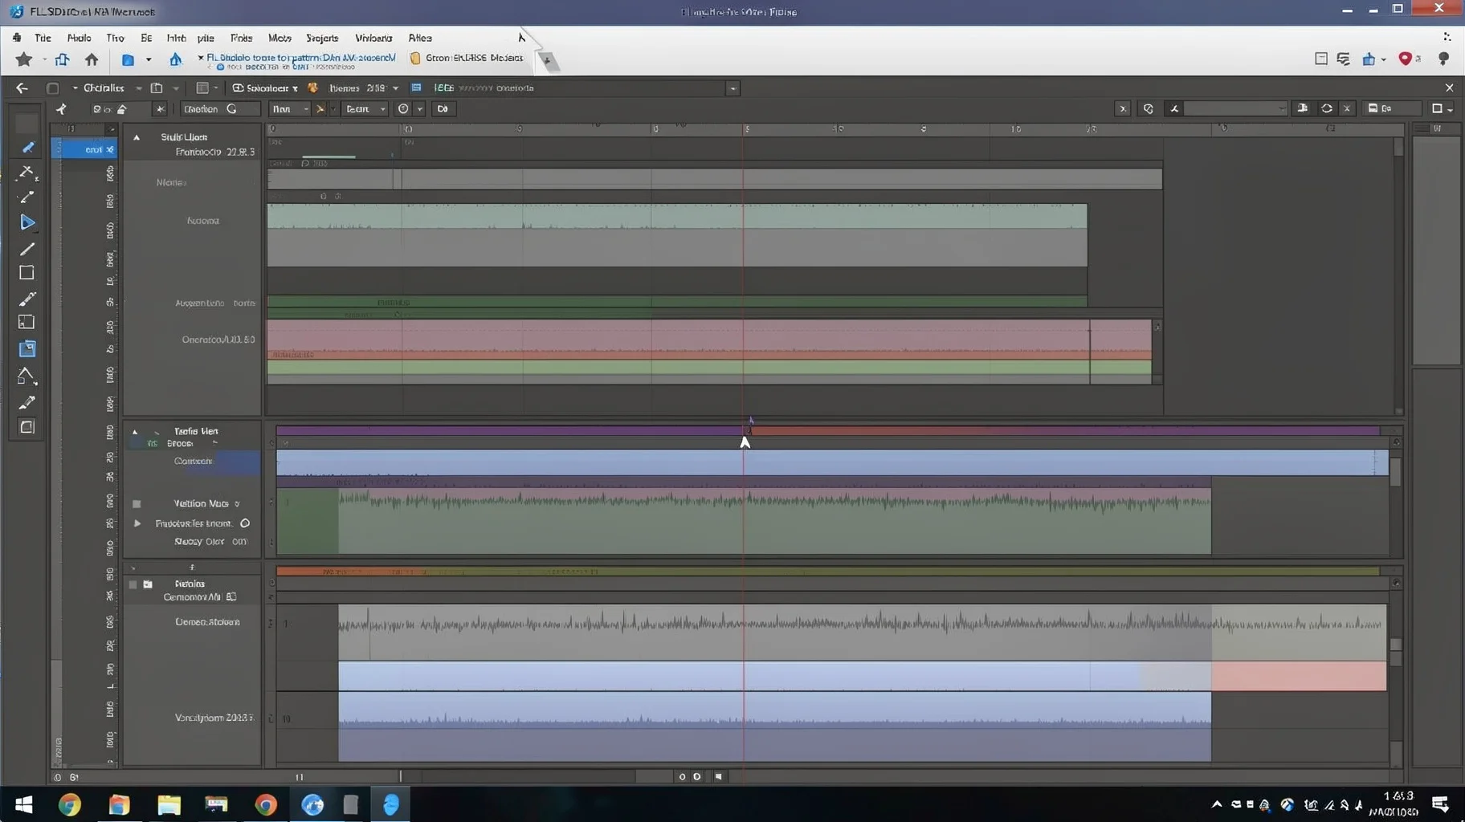Open the Foks menu

(241, 38)
